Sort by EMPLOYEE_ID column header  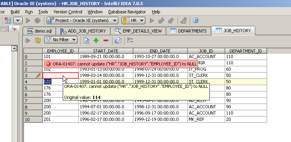coord(60,51)
